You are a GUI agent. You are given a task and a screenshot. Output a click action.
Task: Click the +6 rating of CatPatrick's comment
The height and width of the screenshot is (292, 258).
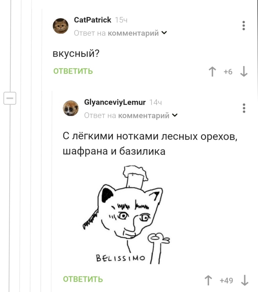click(x=228, y=72)
